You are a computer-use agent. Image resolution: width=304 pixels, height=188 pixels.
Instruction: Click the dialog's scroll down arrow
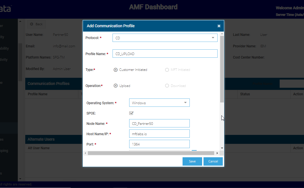(222, 148)
